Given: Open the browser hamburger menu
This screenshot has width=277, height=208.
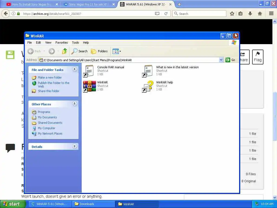Looking at the screenshot, I should (271, 14).
